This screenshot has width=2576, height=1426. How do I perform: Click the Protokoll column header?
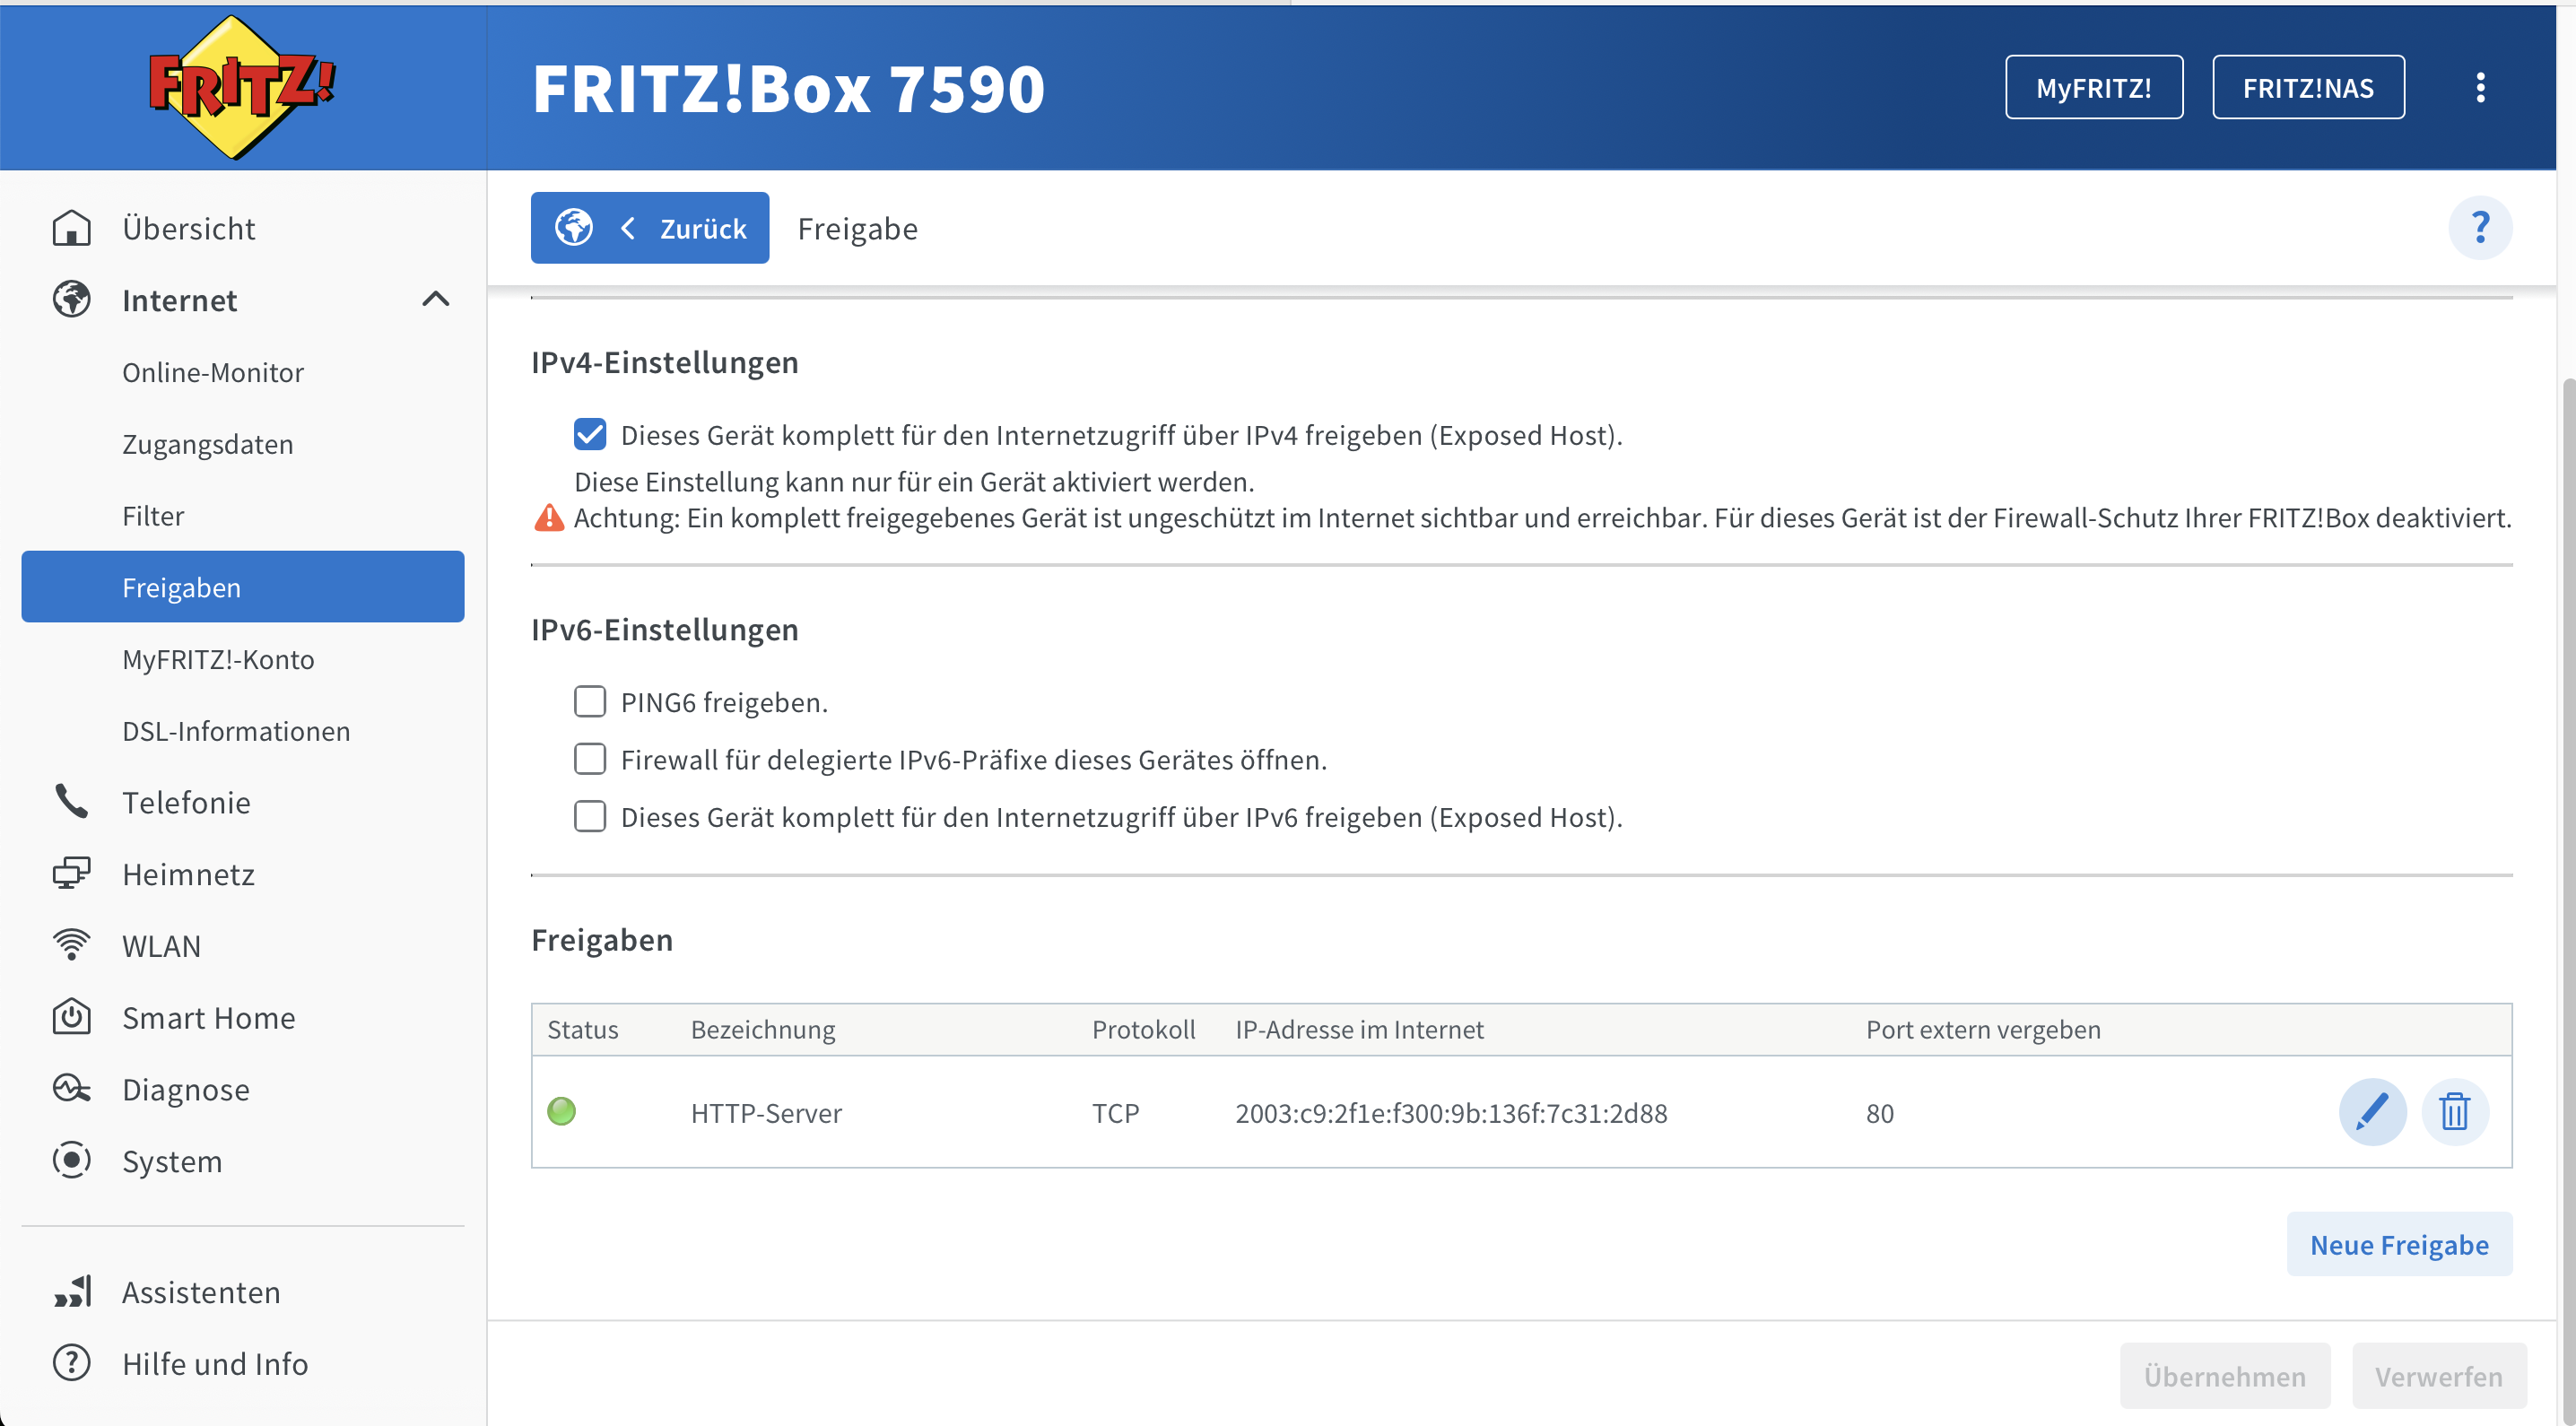point(1143,1029)
